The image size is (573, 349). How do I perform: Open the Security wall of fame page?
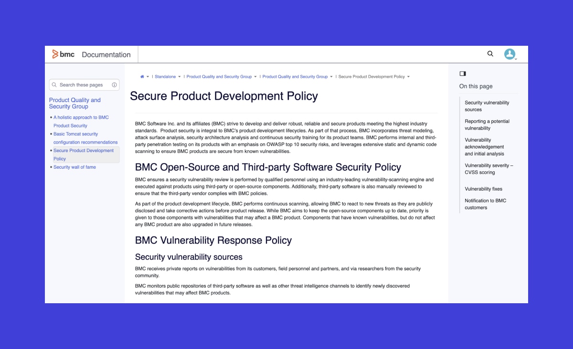point(74,167)
